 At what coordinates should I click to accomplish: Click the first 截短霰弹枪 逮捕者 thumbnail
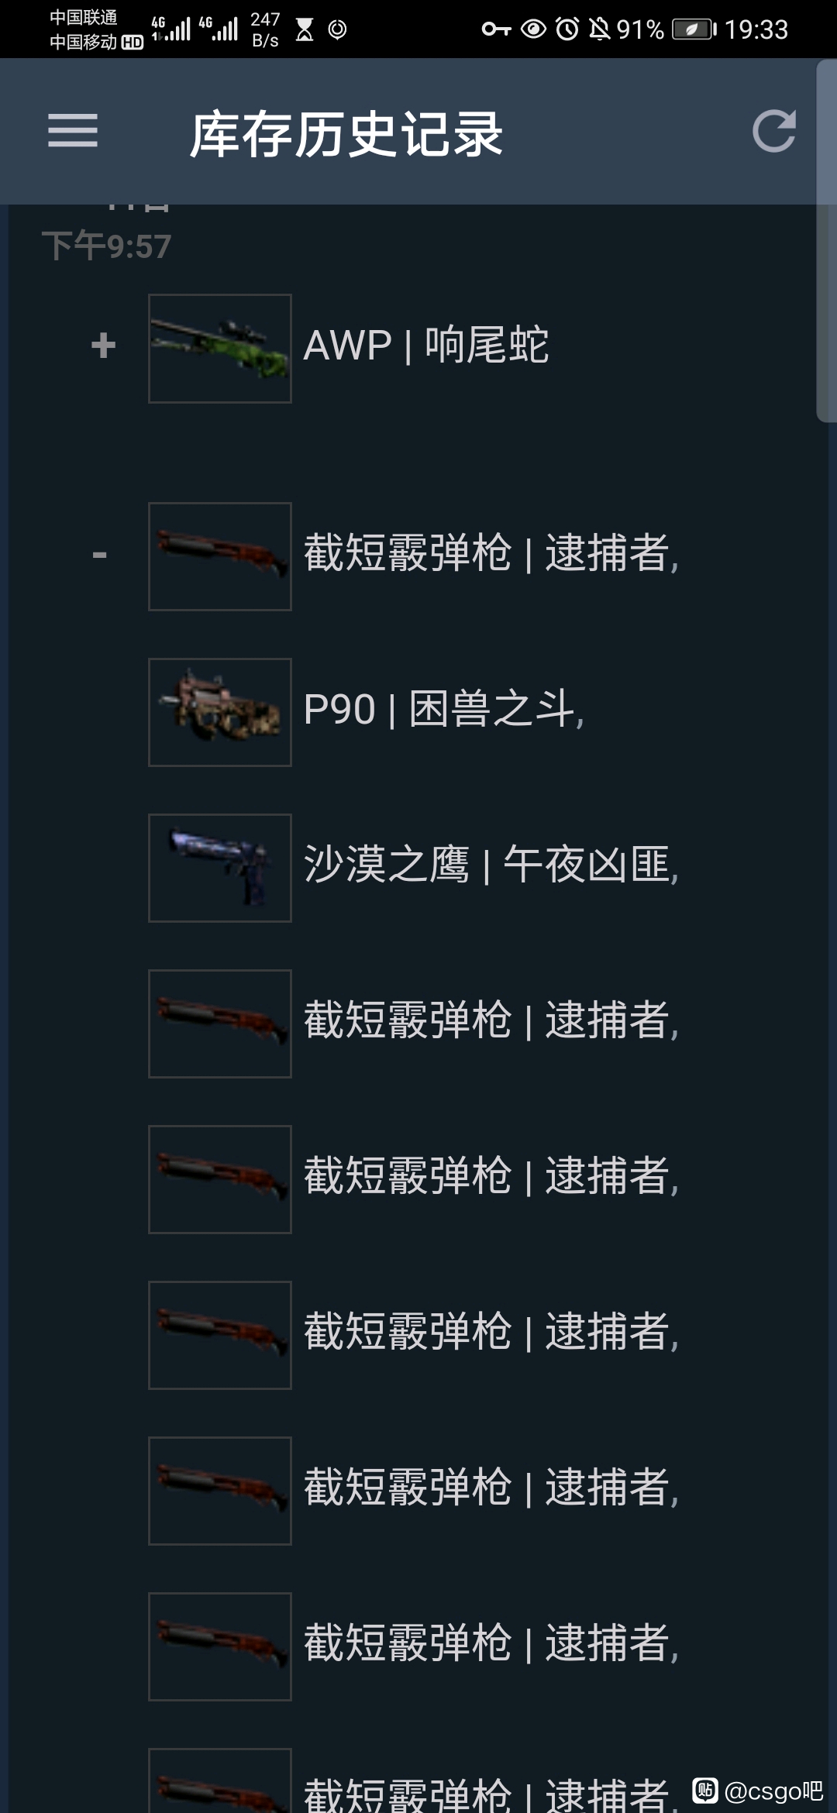pyautogui.click(x=220, y=556)
